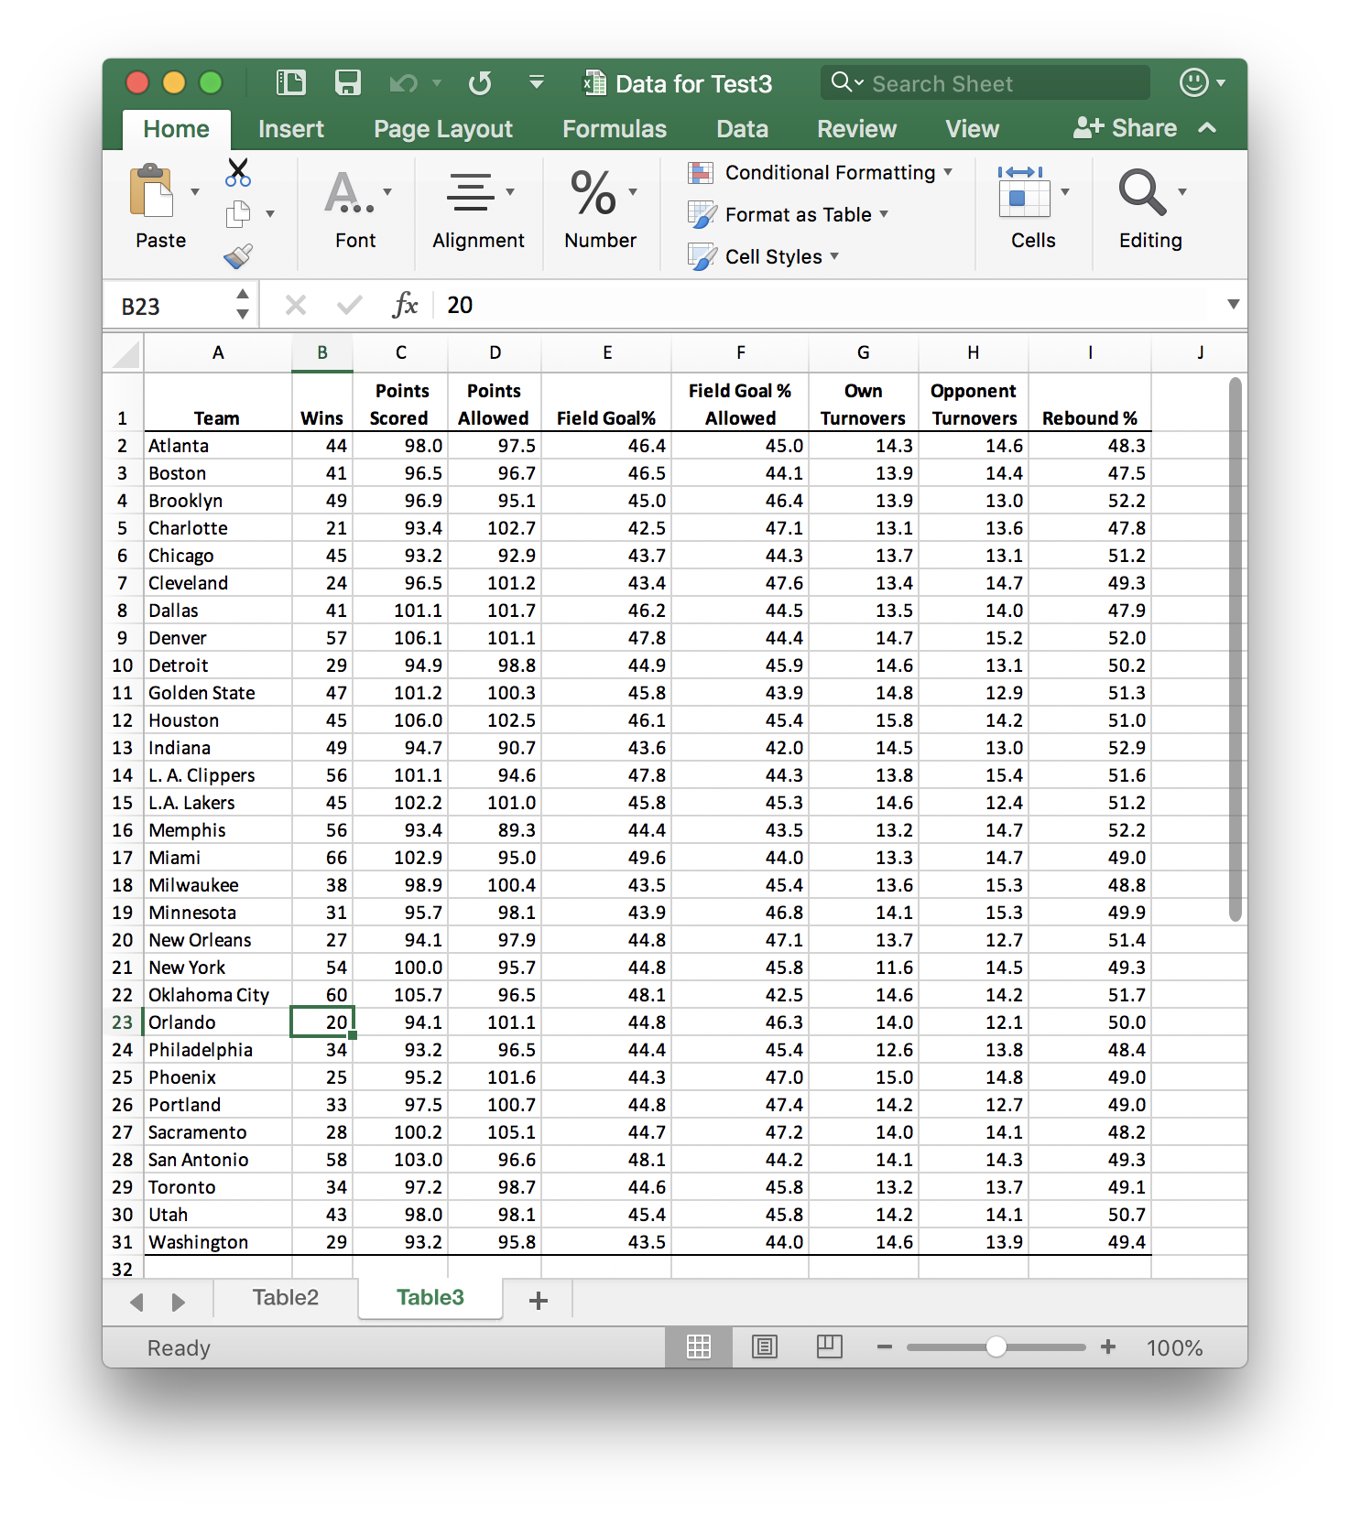
Task: Add a new sheet with plus button
Action: pyautogui.click(x=539, y=1301)
